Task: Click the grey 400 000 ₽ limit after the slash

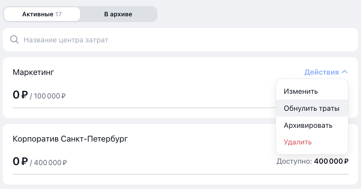Action: 50,163
